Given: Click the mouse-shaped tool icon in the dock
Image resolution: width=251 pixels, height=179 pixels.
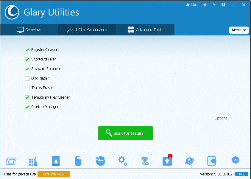Looking at the screenshot, I should tap(78, 161).
